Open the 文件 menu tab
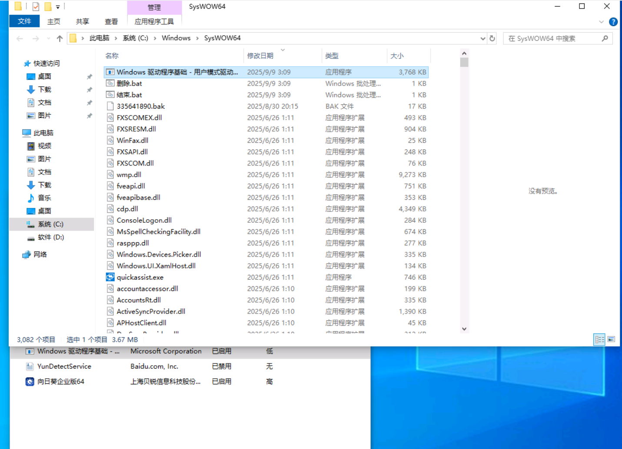The height and width of the screenshot is (449, 622). (24, 21)
